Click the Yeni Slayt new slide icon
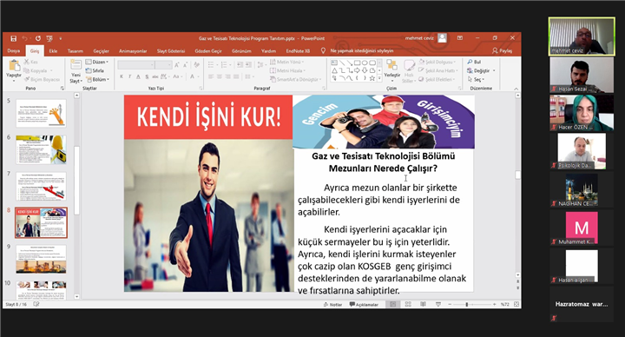 tap(76, 64)
